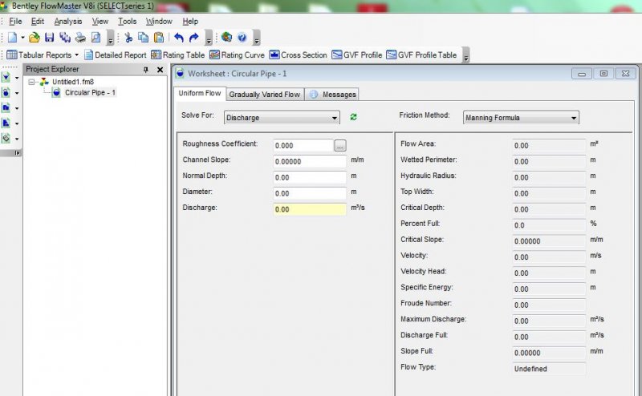Viewport: 642px width, 396px height.
Task: Open toolbar overflow after Redo icon
Action: pyautogui.click(x=209, y=38)
